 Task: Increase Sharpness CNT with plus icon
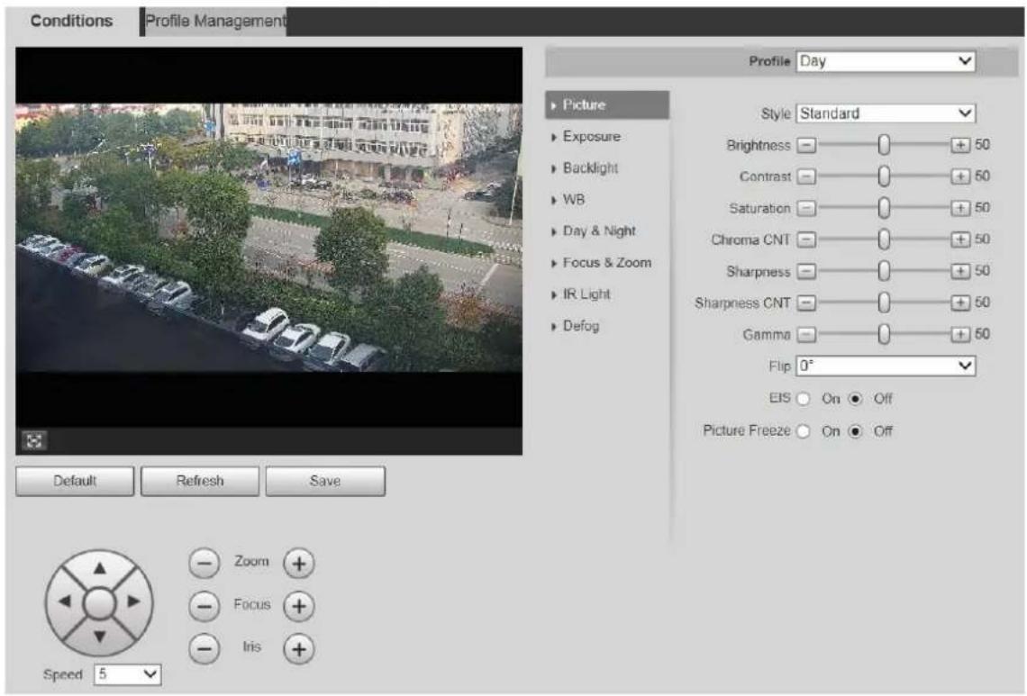(960, 303)
